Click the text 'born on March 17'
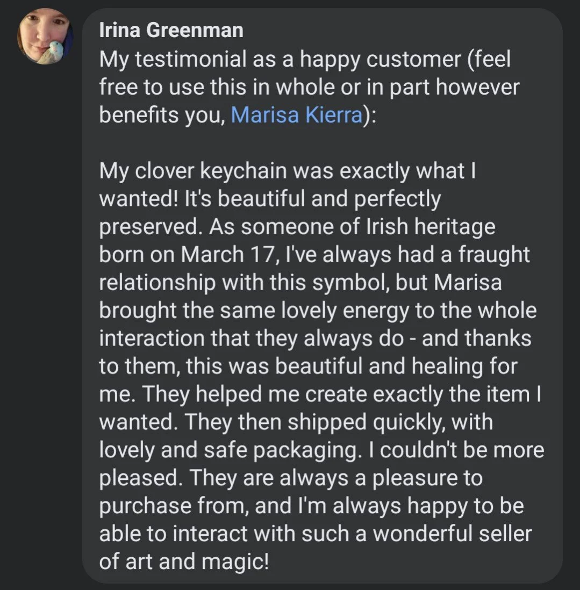The height and width of the screenshot is (590, 580). pos(187,254)
